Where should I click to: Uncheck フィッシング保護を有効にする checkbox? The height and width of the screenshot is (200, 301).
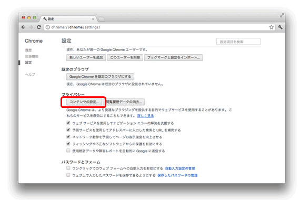(x=68, y=144)
